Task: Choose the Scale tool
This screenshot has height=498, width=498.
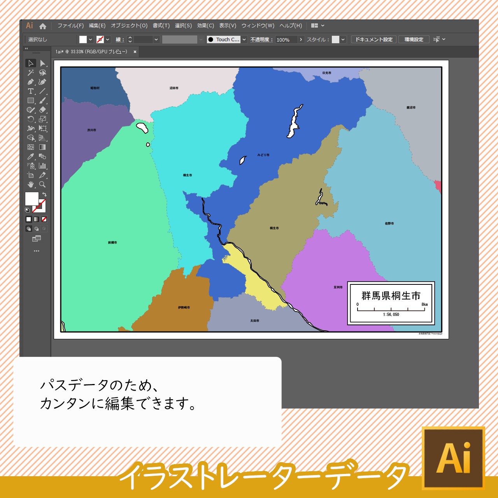Action: coord(43,119)
